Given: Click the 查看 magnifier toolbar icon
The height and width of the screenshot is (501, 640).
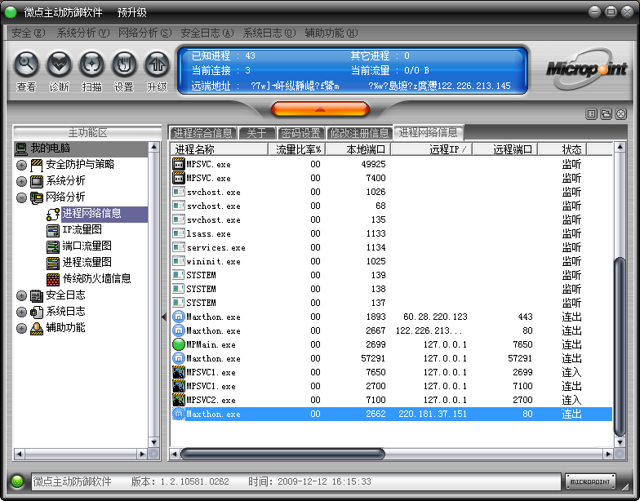Looking at the screenshot, I should coord(26,64).
